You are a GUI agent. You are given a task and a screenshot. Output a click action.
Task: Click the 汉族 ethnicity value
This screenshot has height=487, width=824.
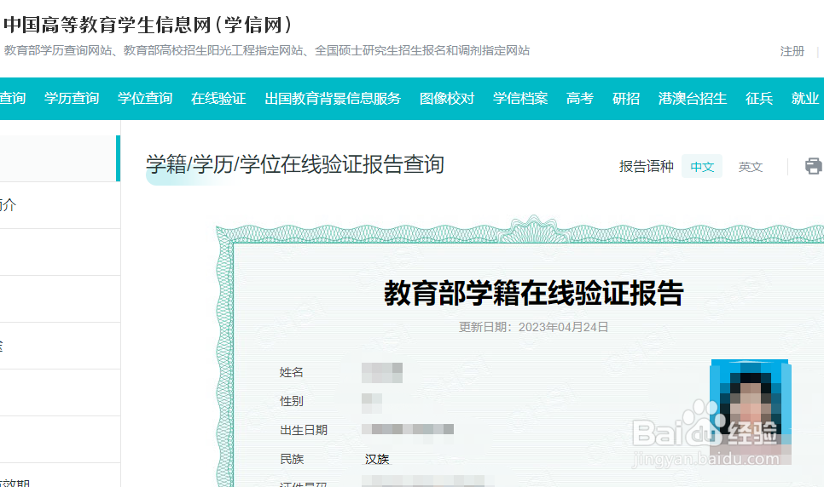tap(377, 459)
